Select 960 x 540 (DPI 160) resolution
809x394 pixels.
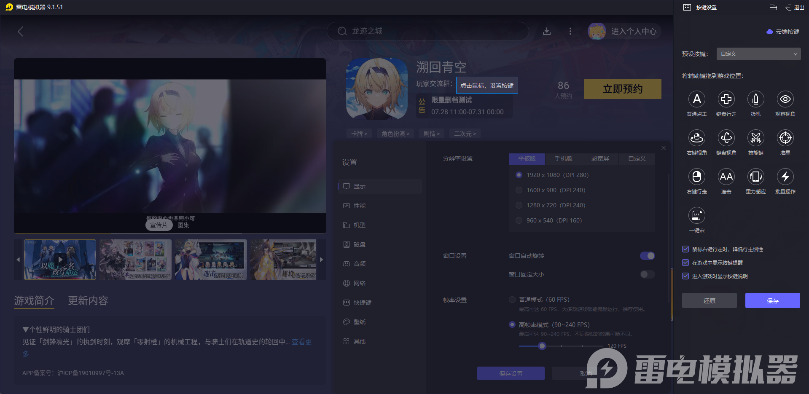coord(519,220)
